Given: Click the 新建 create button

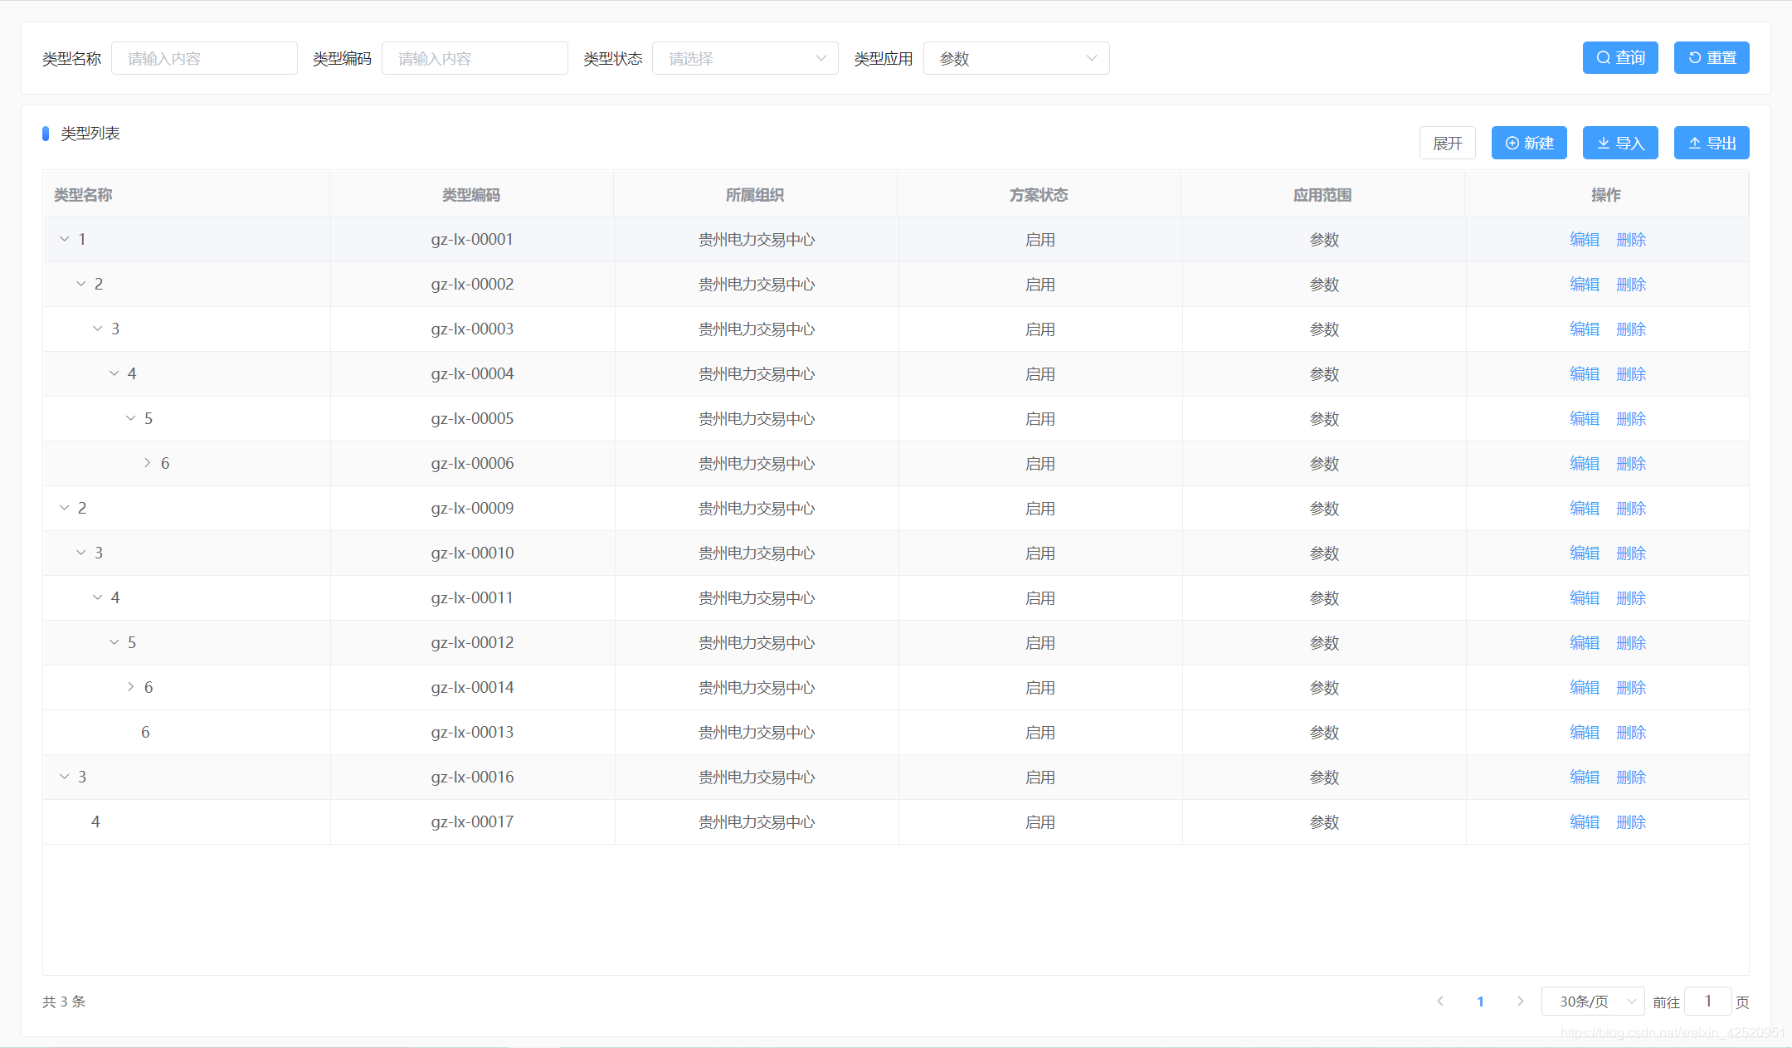Looking at the screenshot, I should click(x=1528, y=143).
